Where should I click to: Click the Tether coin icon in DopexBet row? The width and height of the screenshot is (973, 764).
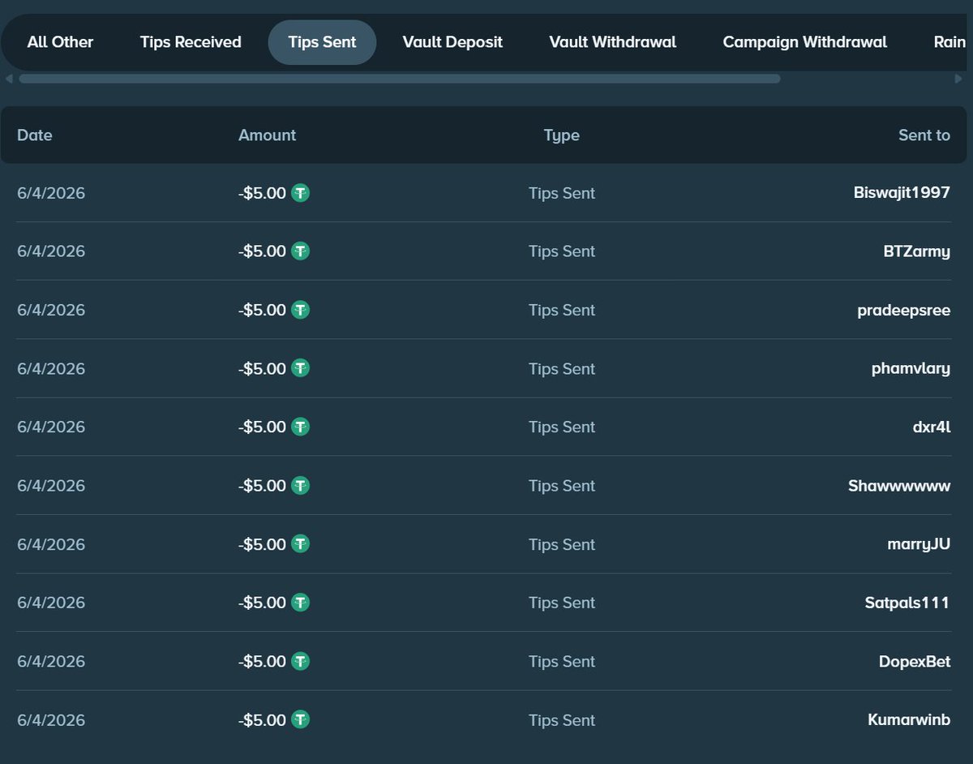[301, 661]
